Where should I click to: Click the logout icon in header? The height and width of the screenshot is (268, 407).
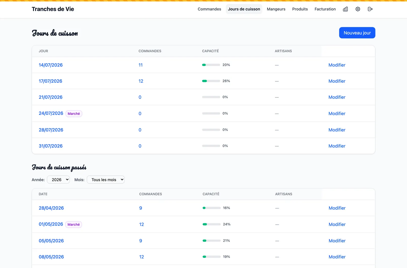pos(370,9)
